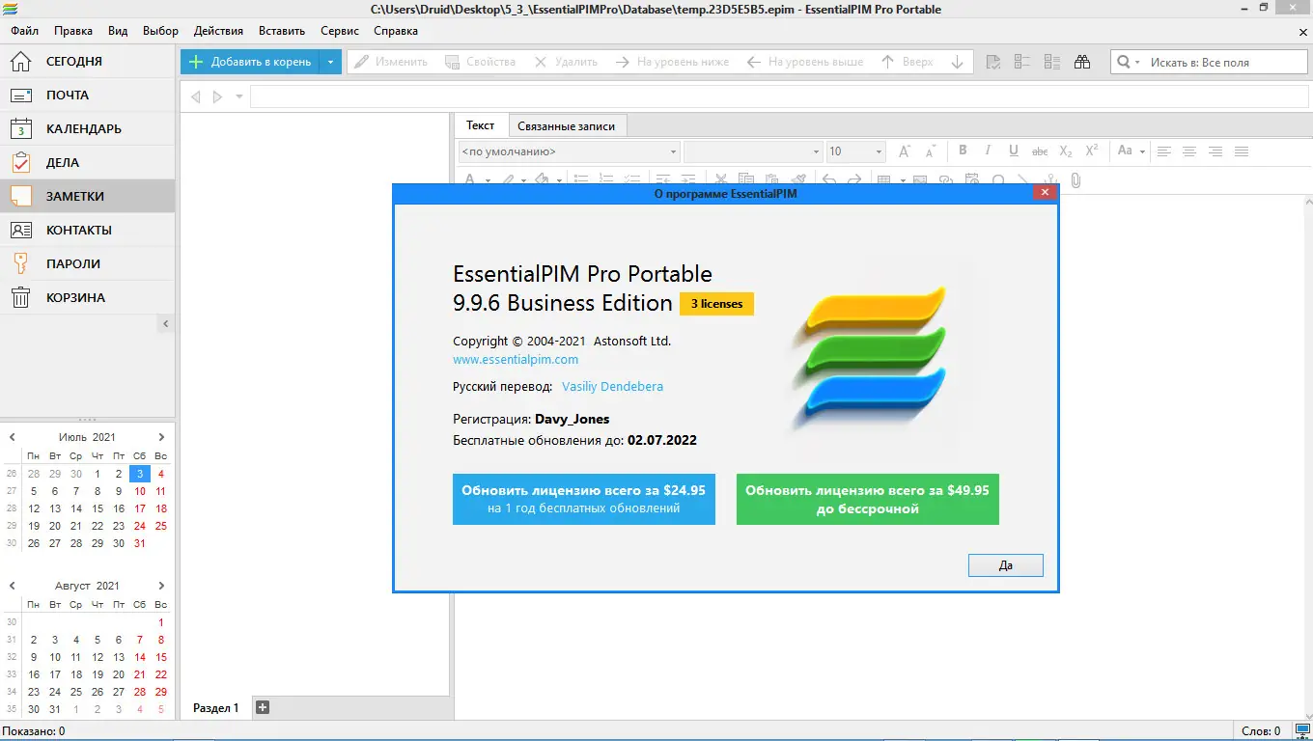Open the www.essentialpim.com link
The height and width of the screenshot is (741, 1313).
coord(515,359)
